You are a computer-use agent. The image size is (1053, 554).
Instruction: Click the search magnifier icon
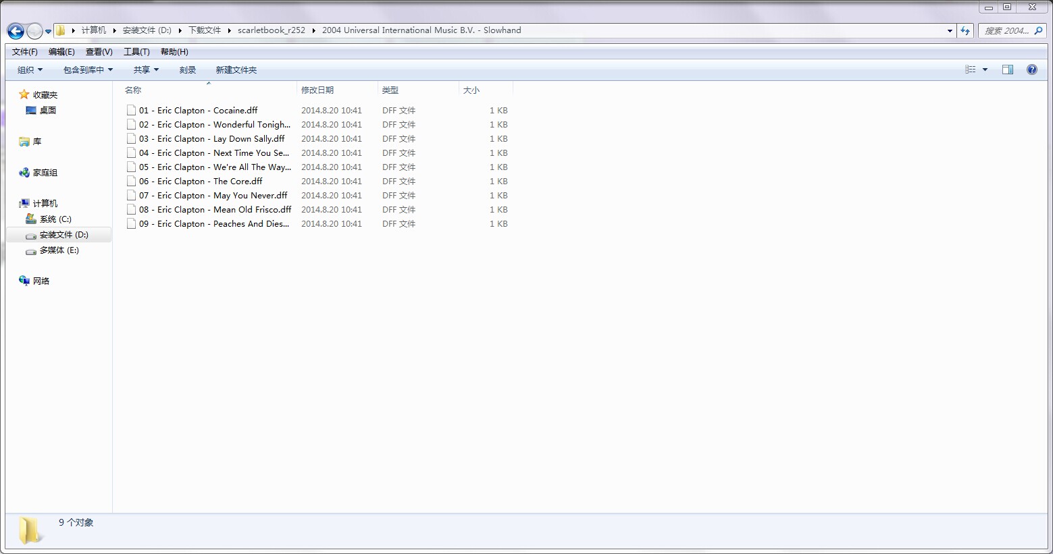pyautogui.click(x=1039, y=30)
